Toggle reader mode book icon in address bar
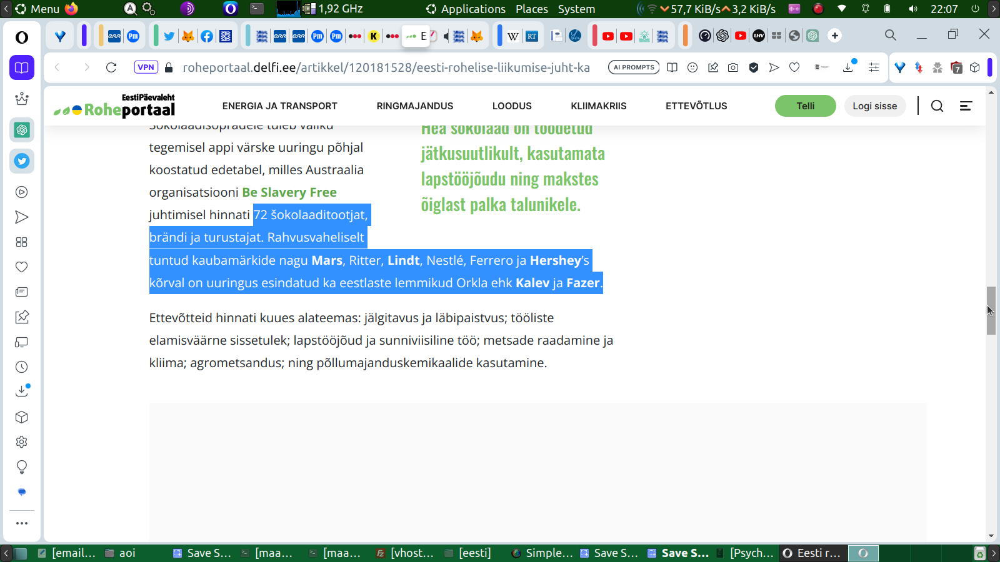 [672, 67]
